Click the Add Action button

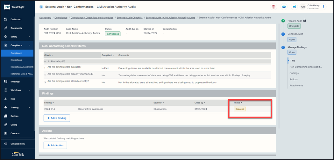click(x=55, y=145)
